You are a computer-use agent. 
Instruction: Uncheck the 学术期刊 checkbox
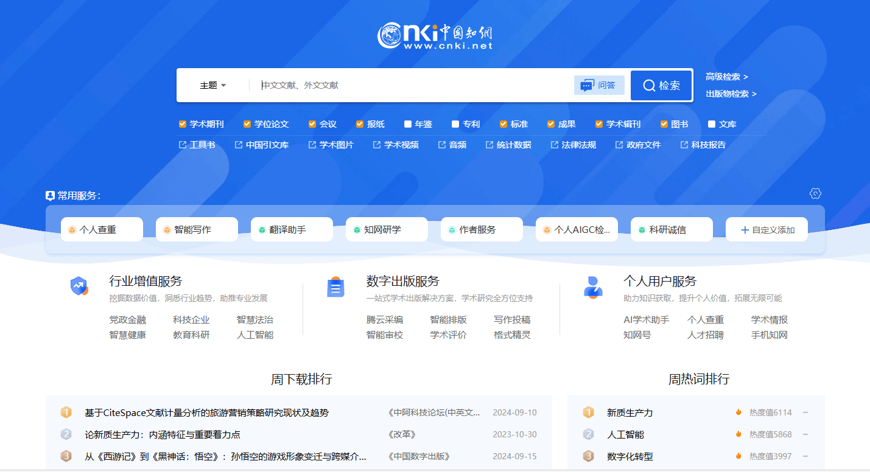click(x=182, y=124)
